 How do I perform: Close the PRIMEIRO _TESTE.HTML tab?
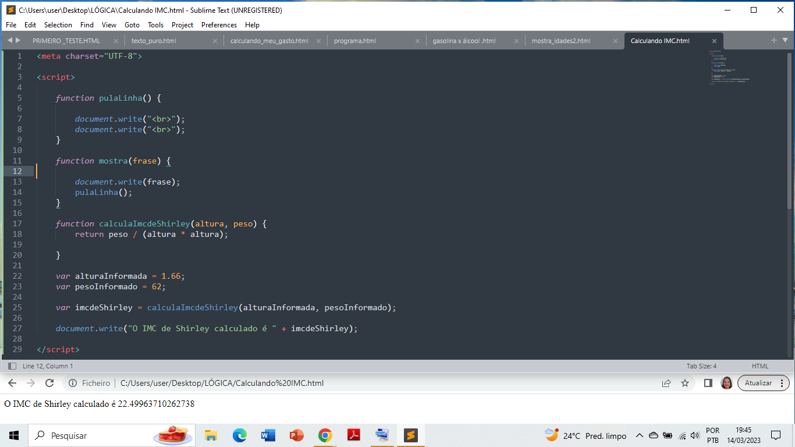click(x=116, y=41)
